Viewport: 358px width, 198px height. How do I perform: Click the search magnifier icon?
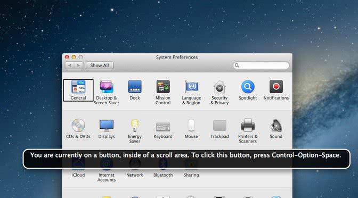[x=237, y=65]
